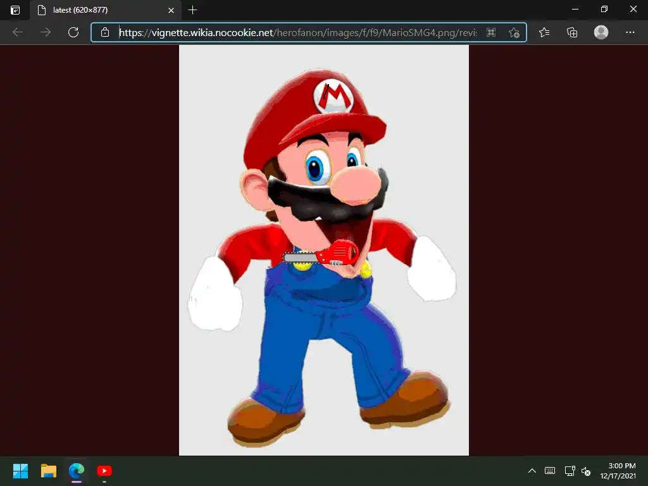The width and height of the screenshot is (648, 486).
Task: Open Collections panel
Action: pos(572,32)
